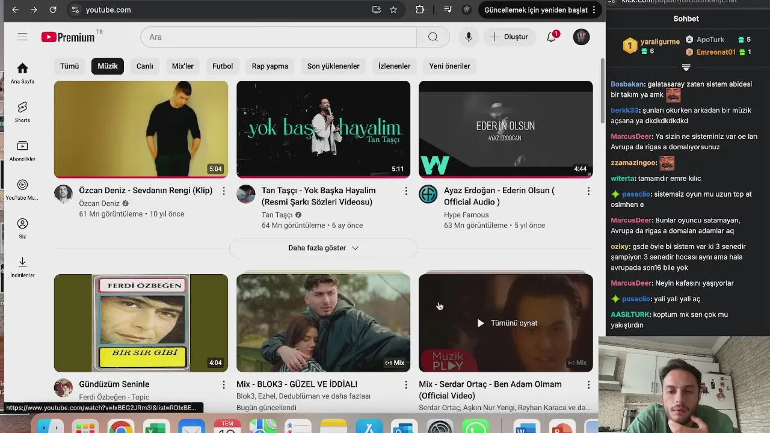Go forward in the browser
Screen dimensions: 770x433
[x=34, y=10]
